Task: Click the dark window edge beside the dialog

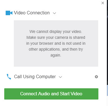Action: point(107,42)
